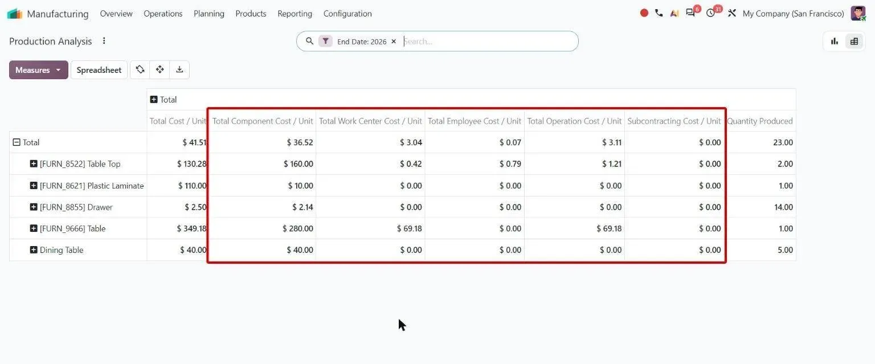The image size is (875, 364).
Task: Switch to pivot view
Action: tap(854, 41)
